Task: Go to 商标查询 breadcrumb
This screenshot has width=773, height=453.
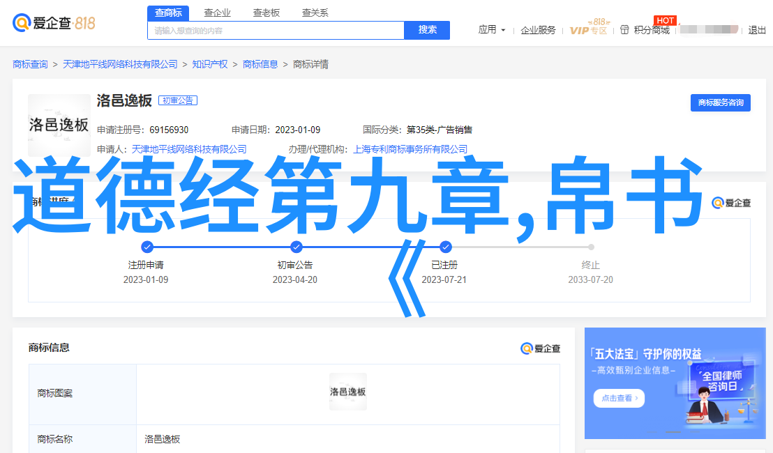Action: 30,65
